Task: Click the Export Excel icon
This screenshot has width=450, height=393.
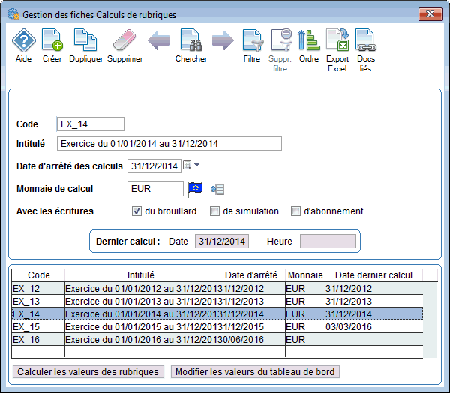Action: (x=337, y=41)
